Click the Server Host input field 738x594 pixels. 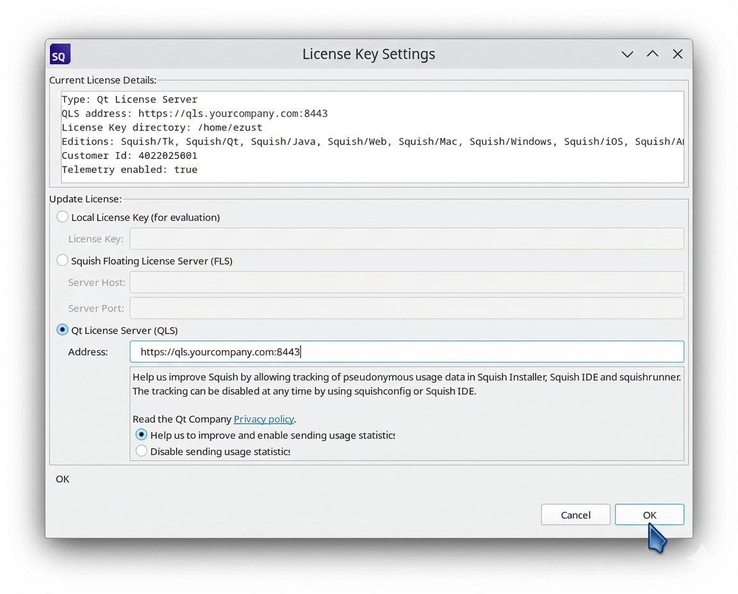click(x=407, y=282)
